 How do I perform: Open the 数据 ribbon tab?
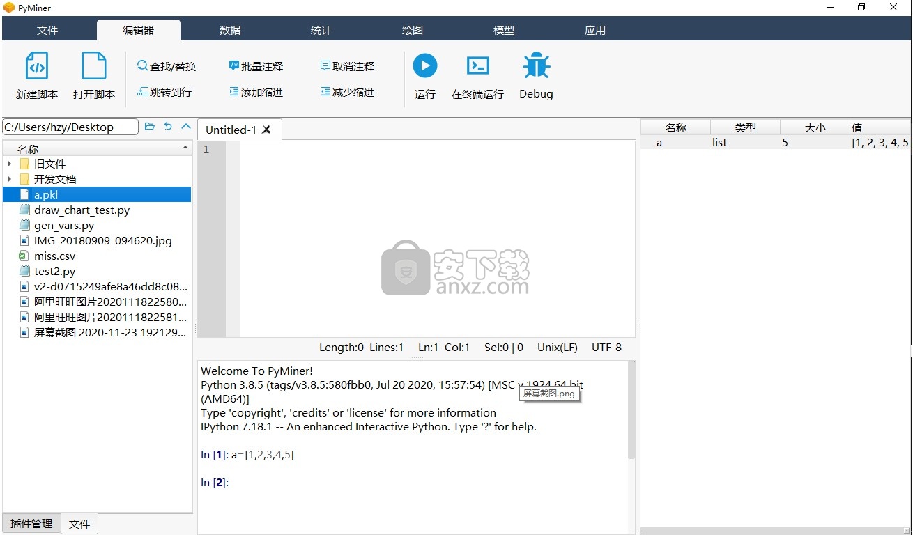click(x=230, y=30)
